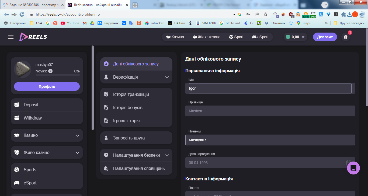
Task: Open the Другие закладки bookmarks folder
Action: [349, 23]
